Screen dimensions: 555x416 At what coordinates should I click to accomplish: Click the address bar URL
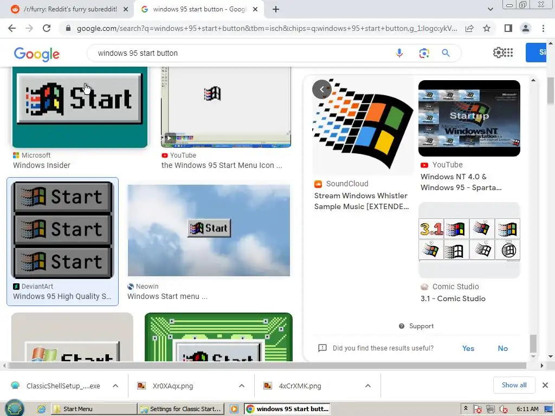pos(267,28)
